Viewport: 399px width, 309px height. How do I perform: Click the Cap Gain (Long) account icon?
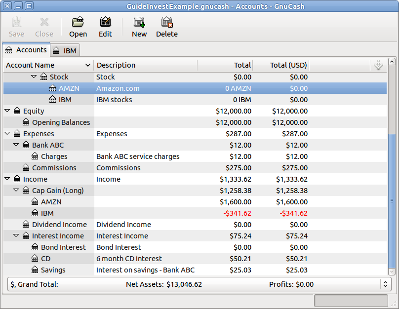coord(26,190)
